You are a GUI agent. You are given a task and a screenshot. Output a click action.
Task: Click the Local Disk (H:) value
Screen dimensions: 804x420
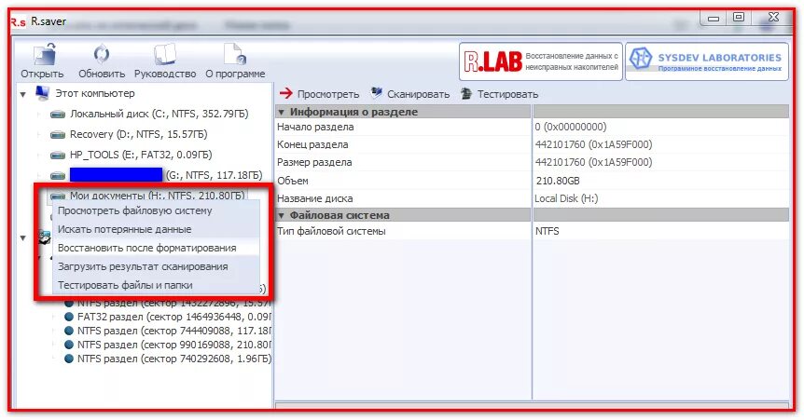click(566, 198)
